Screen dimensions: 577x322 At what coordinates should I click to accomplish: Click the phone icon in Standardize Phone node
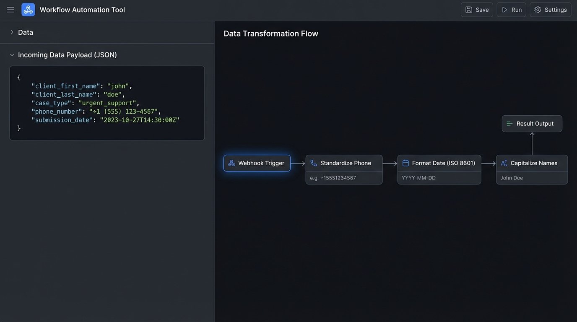pyautogui.click(x=314, y=163)
